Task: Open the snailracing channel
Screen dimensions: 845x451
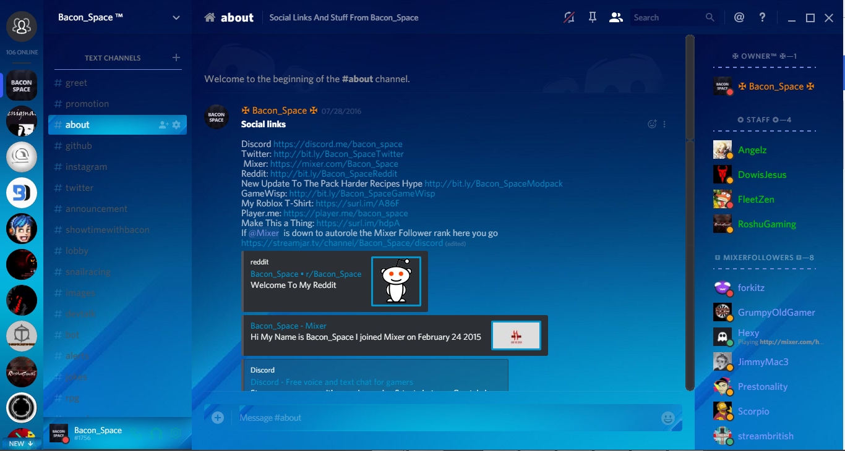Action: click(118, 272)
